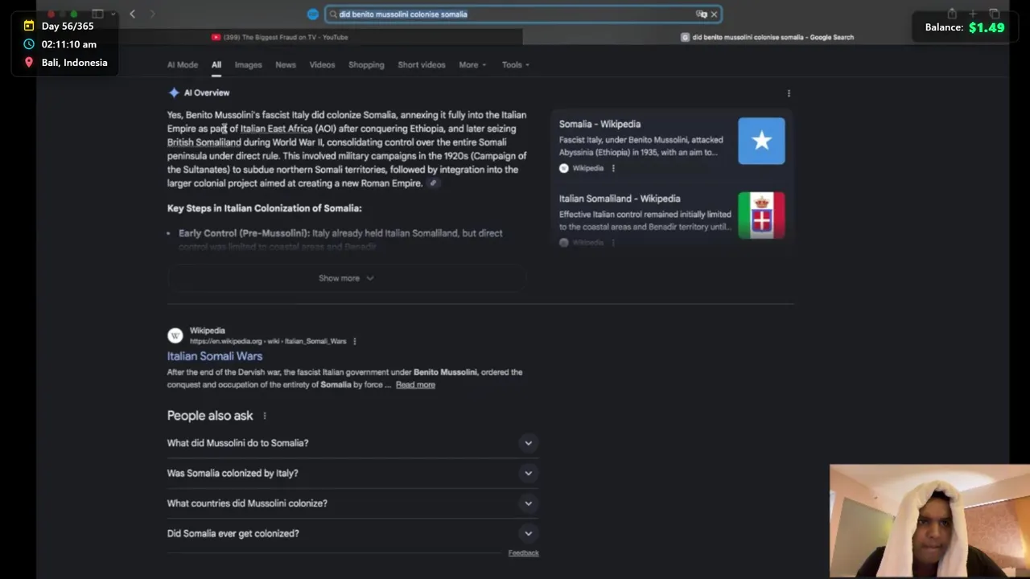This screenshot has height=579, width=1030.
Task: Click Key Steps in Italian Colonization heading
Action: pyautogui.click(x=264, y=208)
